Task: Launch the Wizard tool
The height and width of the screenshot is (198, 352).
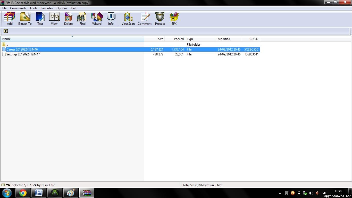Action: [97, 19]
